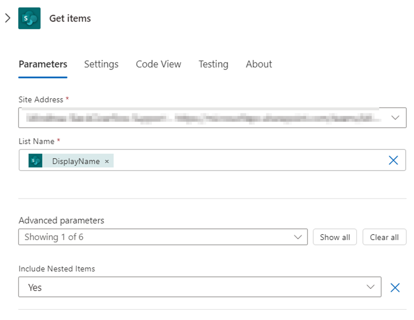Click inside the Site Address field

pos(191,117)
